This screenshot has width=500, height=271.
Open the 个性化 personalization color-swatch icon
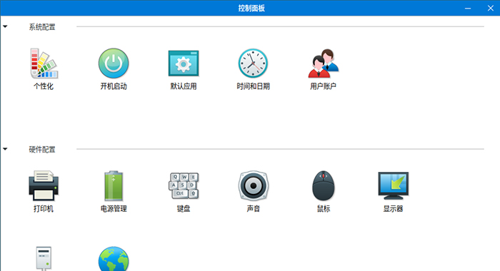(x=44, y=63)
